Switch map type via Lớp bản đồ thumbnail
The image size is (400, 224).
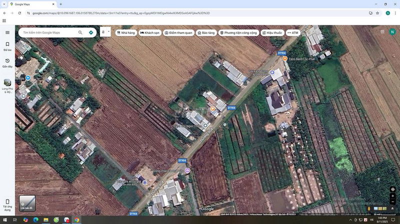point(27,203)
